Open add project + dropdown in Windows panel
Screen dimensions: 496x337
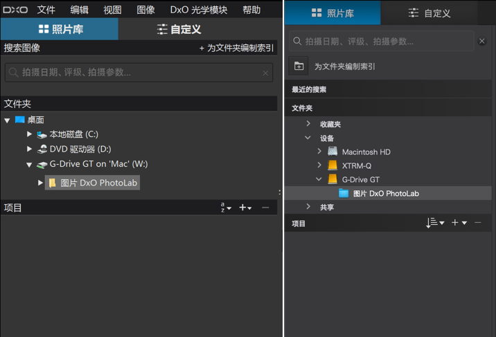tap(245, 208)
